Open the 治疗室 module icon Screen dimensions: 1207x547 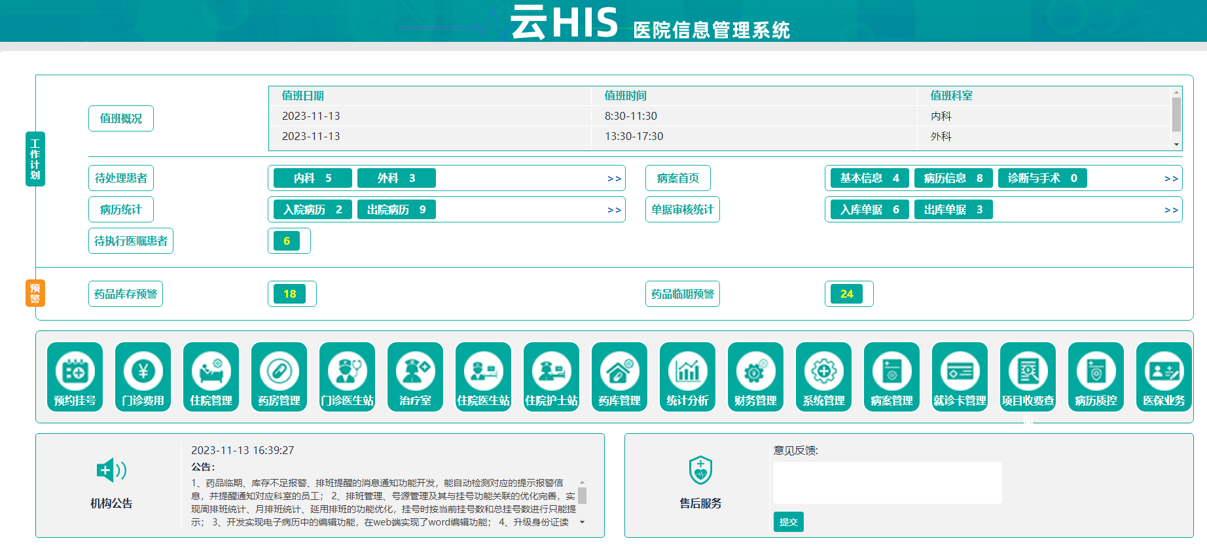click(x=416, y=377)
